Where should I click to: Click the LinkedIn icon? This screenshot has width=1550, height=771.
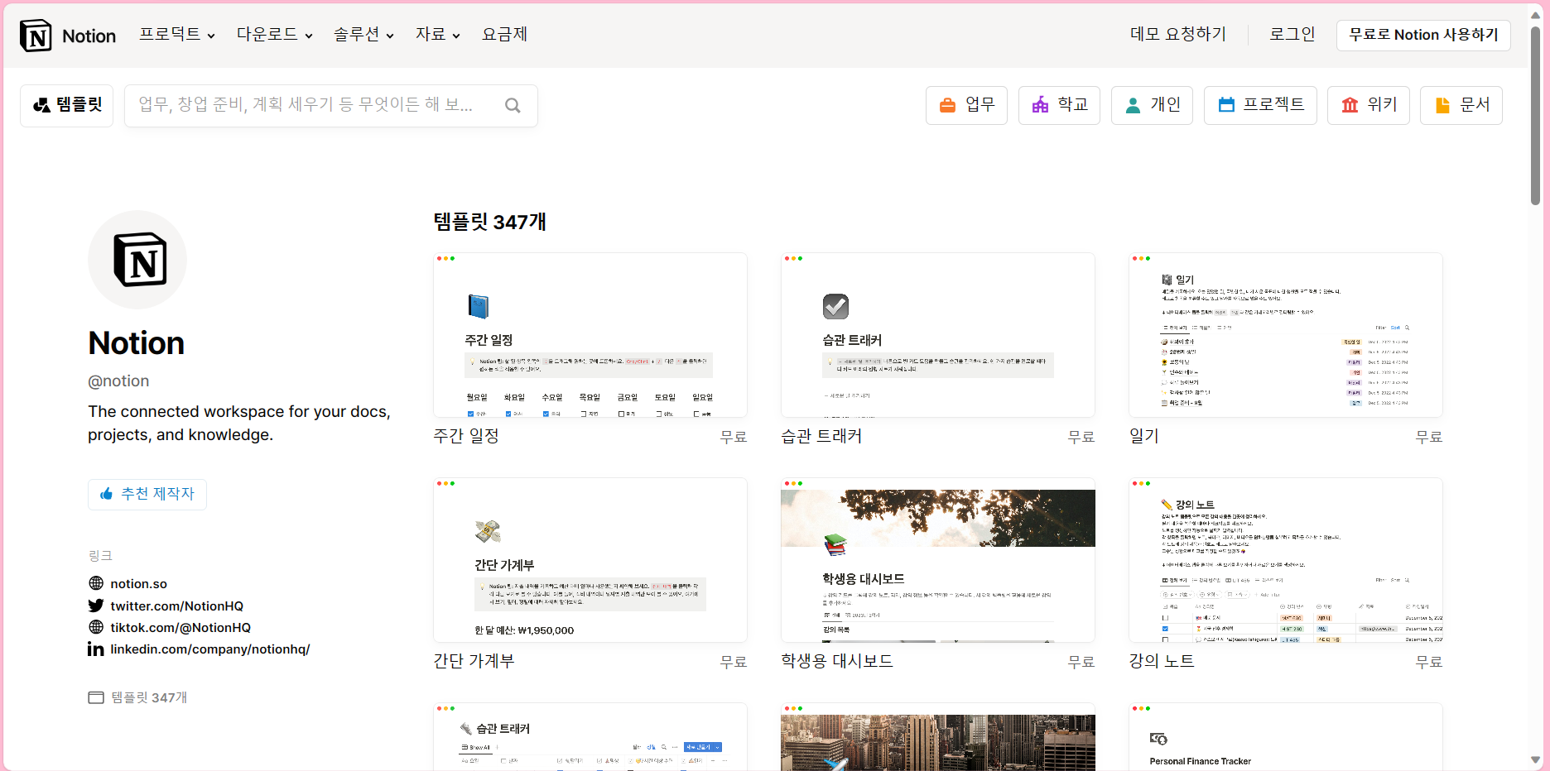point(96,649)
